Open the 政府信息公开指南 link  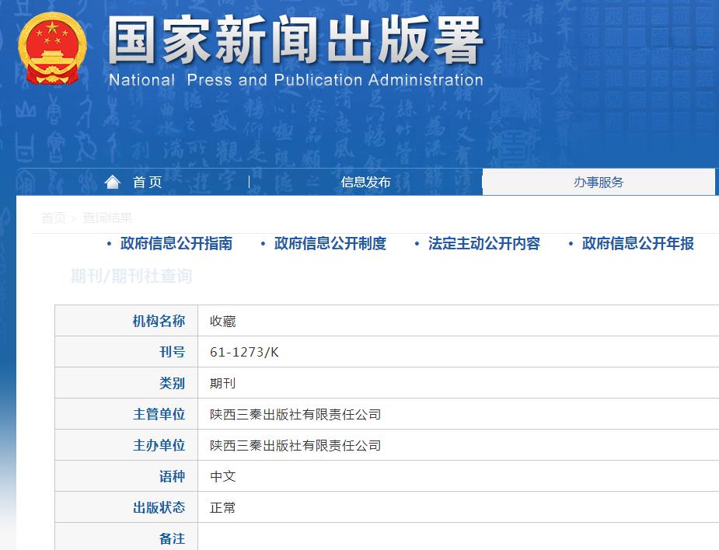[x=176, y=243]
